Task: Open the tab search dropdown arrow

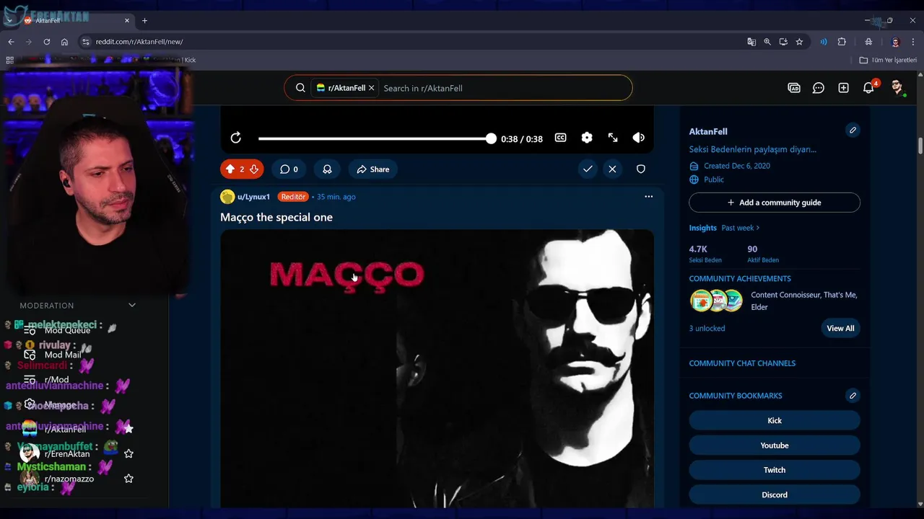Action: (x=10, y=20)
